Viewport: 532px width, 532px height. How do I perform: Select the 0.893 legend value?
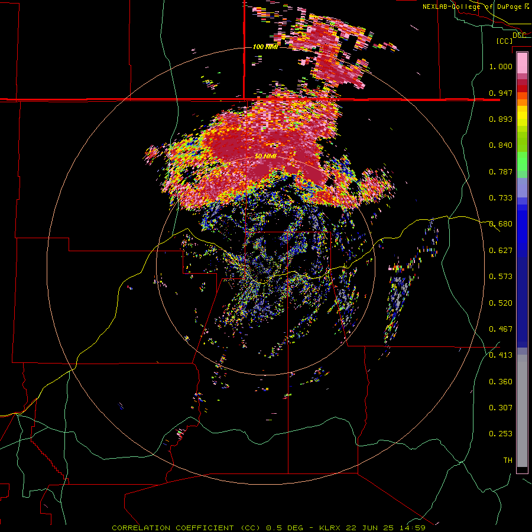pos(501,119)
